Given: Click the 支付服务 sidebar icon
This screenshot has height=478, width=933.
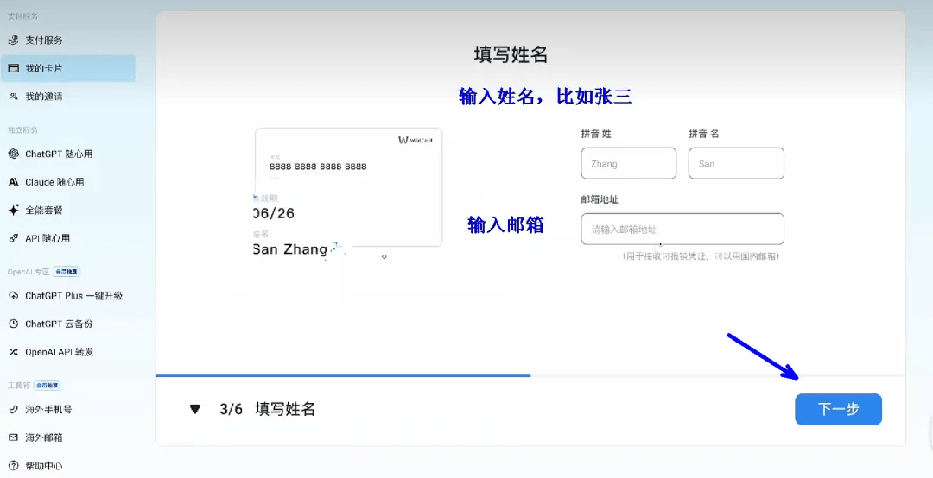Looking at the screenshot, I should click(x=14, y=41).
